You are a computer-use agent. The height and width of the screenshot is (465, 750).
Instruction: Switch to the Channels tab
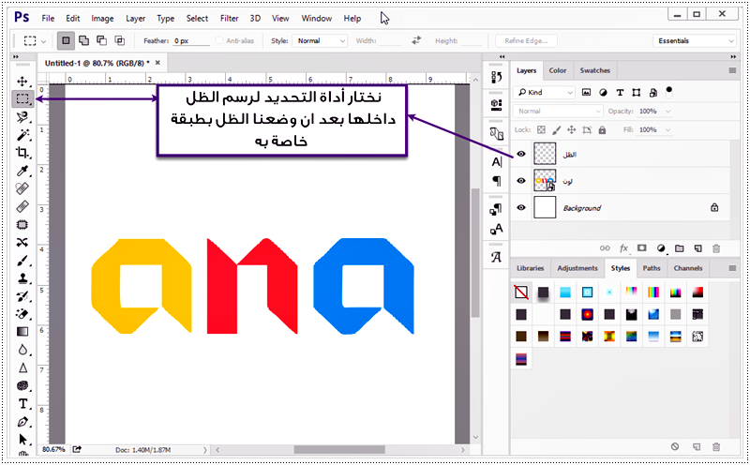pos(688,268)
